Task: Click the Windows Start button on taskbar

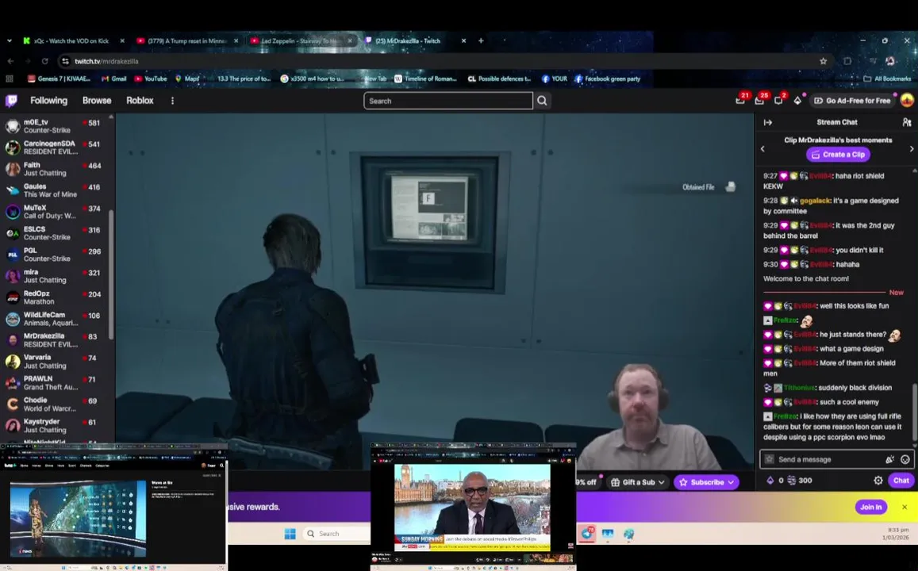Action: pos(290,534)
